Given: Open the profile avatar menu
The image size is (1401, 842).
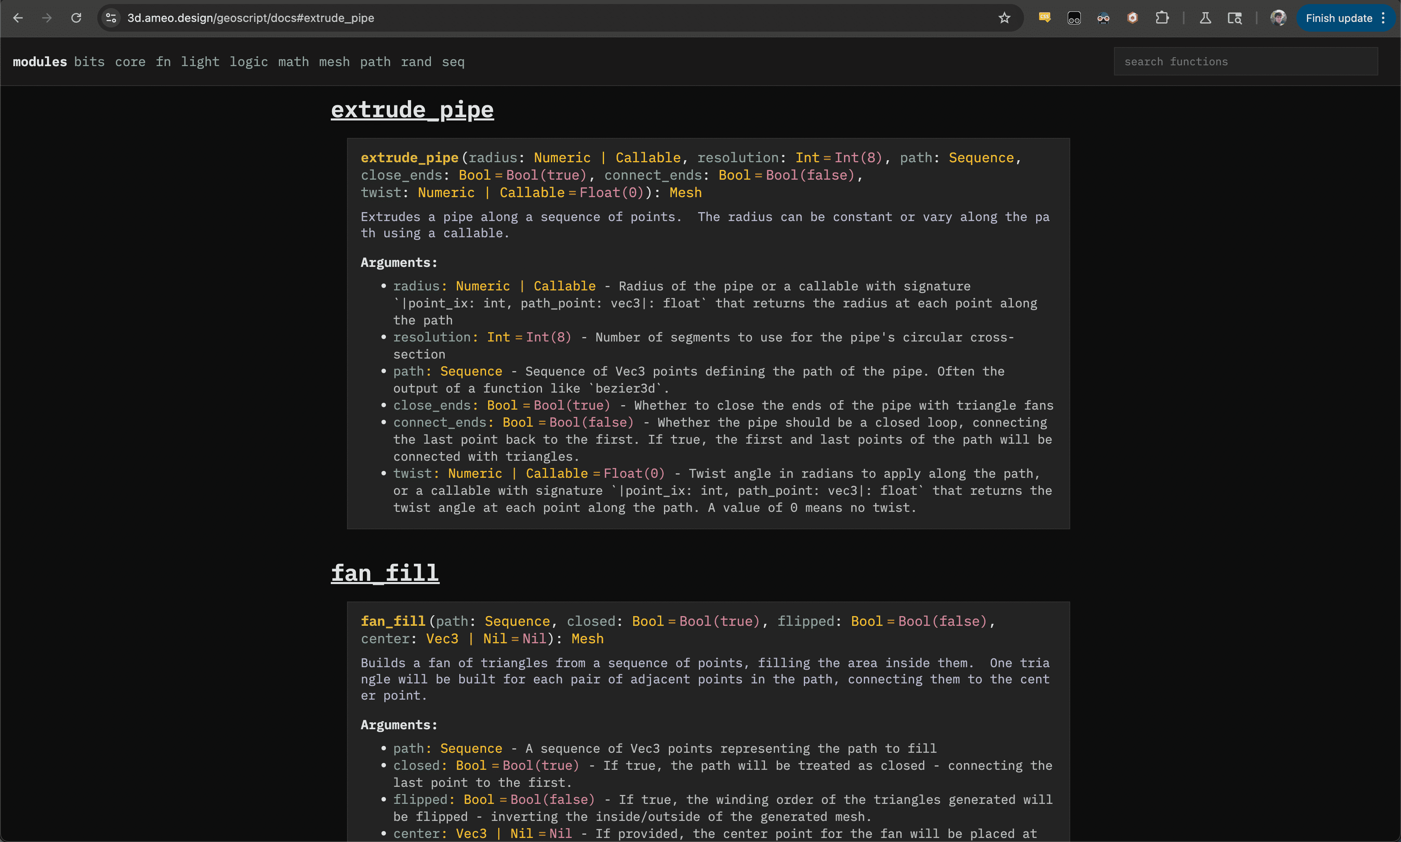Looking at the screenshot, I should click(1278, 18).
